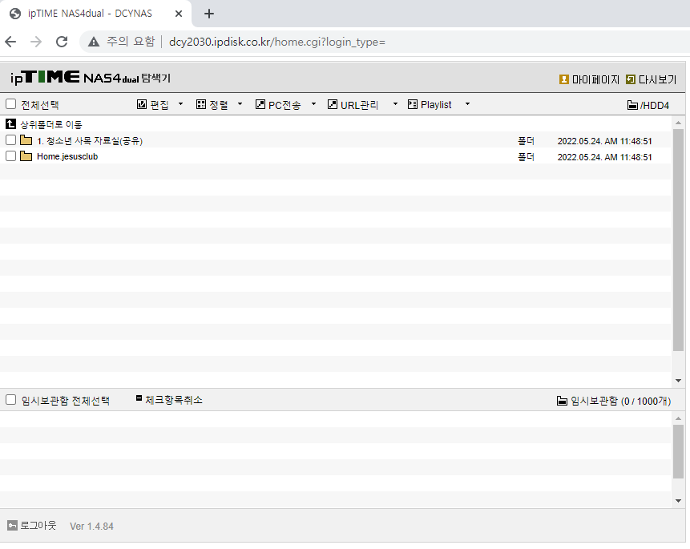Expand the 편집 dropdown arrow
The width and height of the screenshot is (690, 549).
pos(180,104)
